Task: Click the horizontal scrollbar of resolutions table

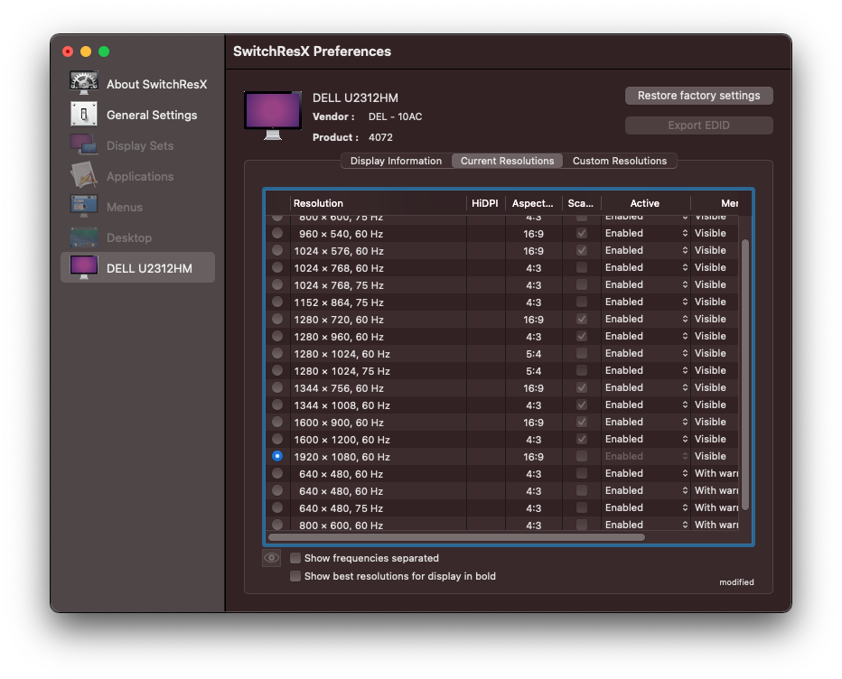Action: 457,537
